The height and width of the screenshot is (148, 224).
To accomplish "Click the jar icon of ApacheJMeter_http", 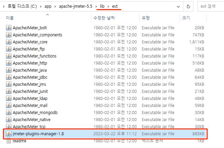I will click(9, 63).
